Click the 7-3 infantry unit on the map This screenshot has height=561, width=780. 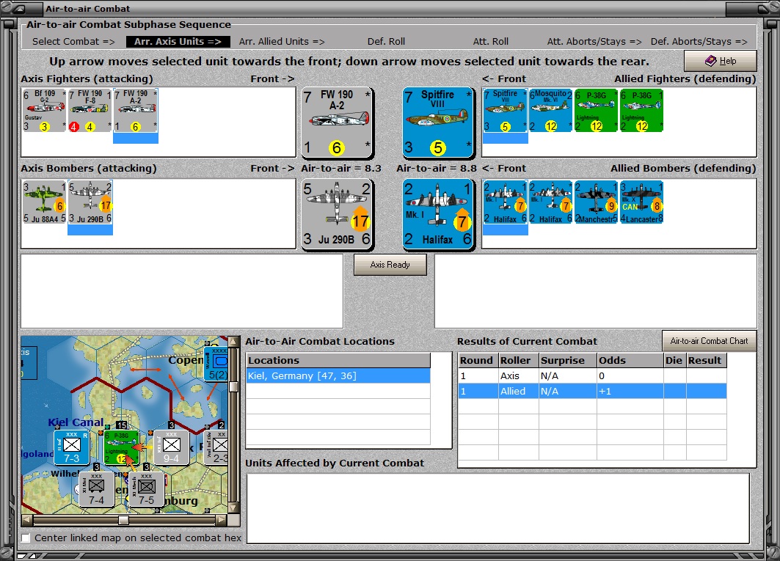72,447
